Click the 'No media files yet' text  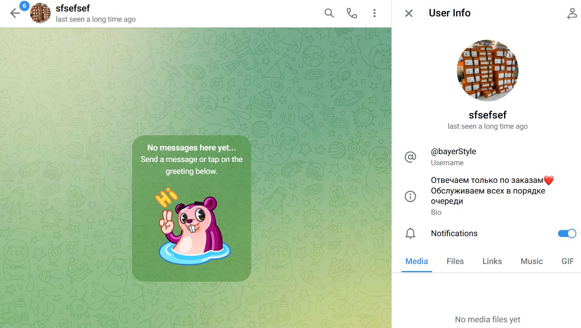488,319
